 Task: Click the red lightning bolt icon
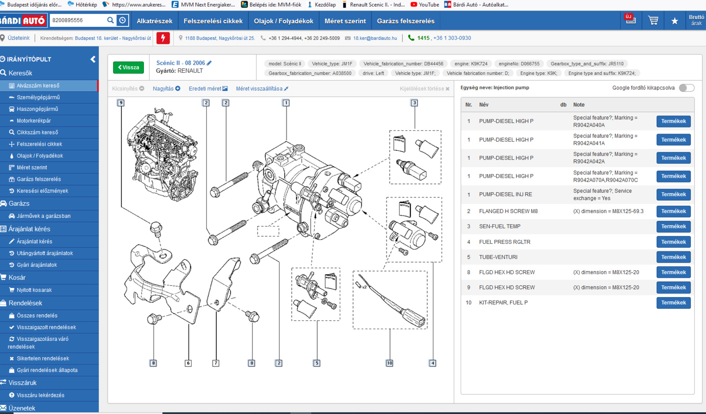pyautogui.click(x=163, y=38)
